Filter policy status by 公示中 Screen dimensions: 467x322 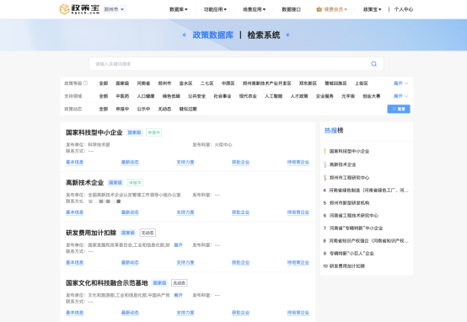click(x=143, y=109)
